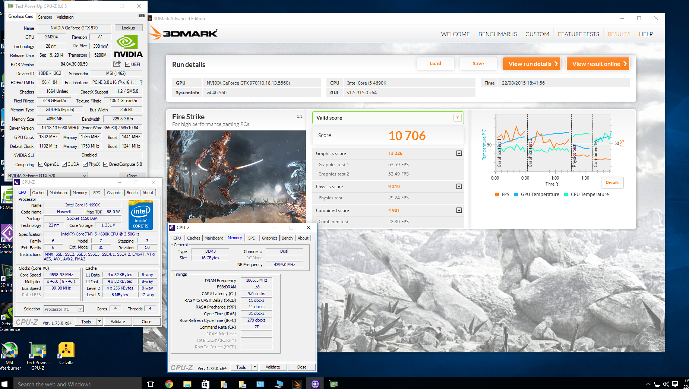Click the Load button in Run details
Screen dimensions: 689x389
coord(435,64)
